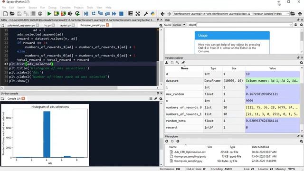Open the IPython console options menu

coord(161,99)
